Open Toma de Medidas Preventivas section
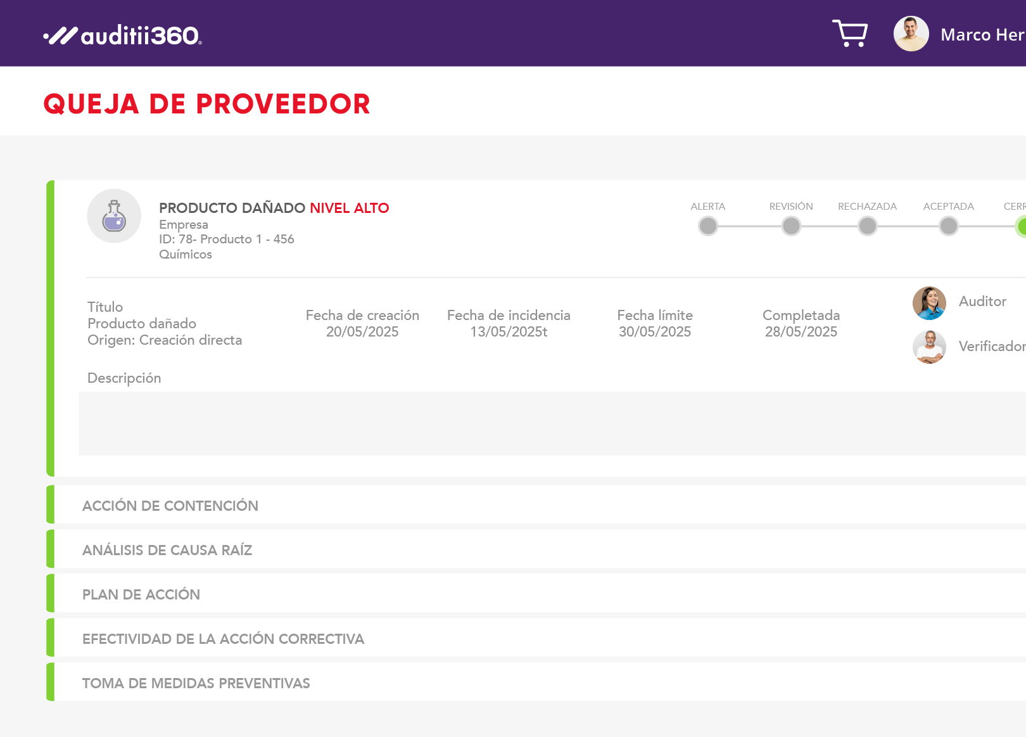This screenshot has width=1026, height=737. pos(196,683)
